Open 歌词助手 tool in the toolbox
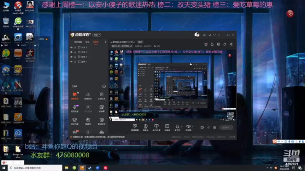This screenshot has width=305, height=171. (x=101, y=121)
